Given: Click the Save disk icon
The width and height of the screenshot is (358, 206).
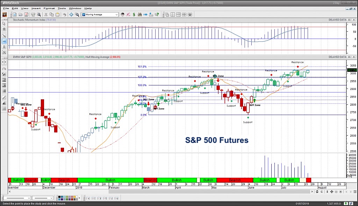Looking at the screenshot, I should click(26, 15).
